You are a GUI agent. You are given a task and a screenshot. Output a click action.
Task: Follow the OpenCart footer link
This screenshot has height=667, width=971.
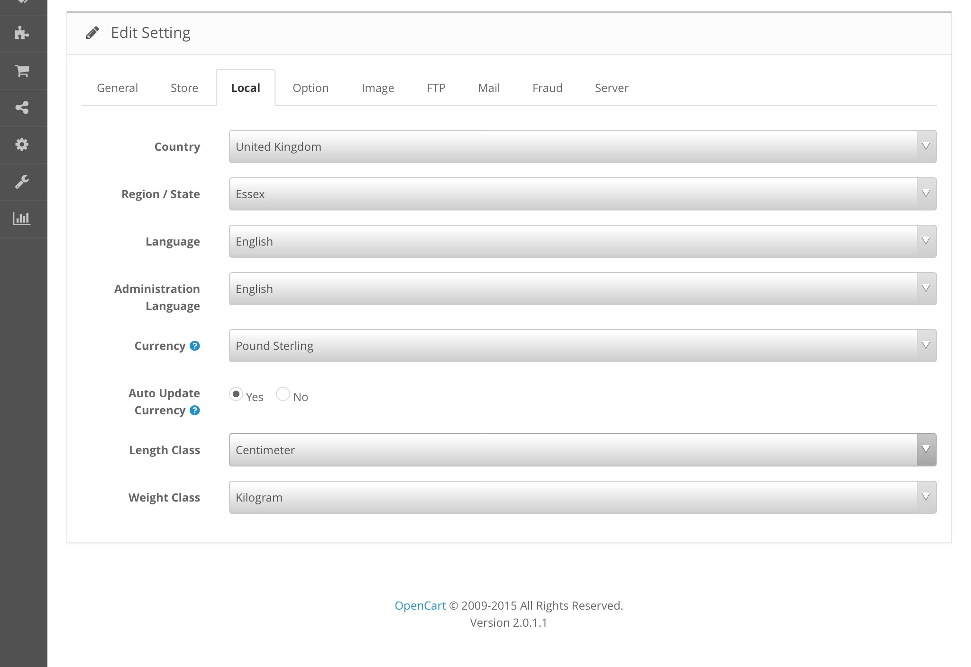pos(420,606)
